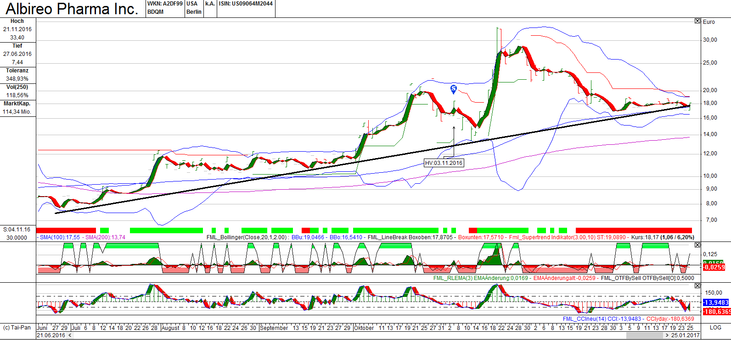The height and width of the screenshot is (340, 731).
Task: Click the scrollbar left arrow beside 21.06.2016
Action: [x=70, y=335]
